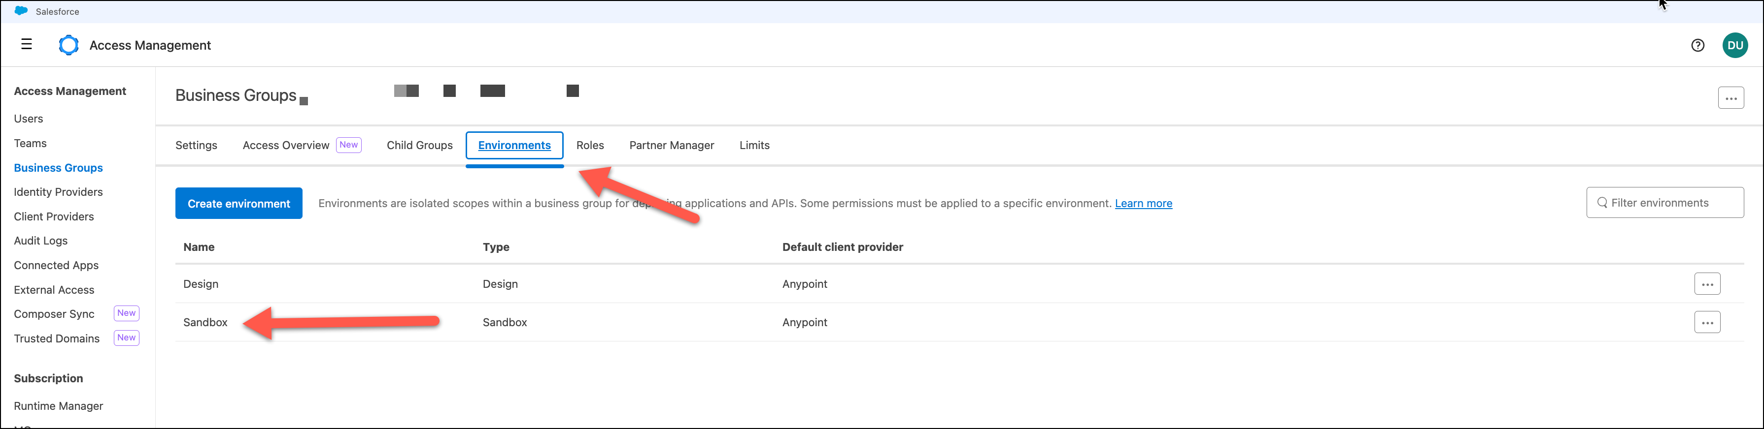Click the New badge beside Trusted Domains

[x=126, y=337]
